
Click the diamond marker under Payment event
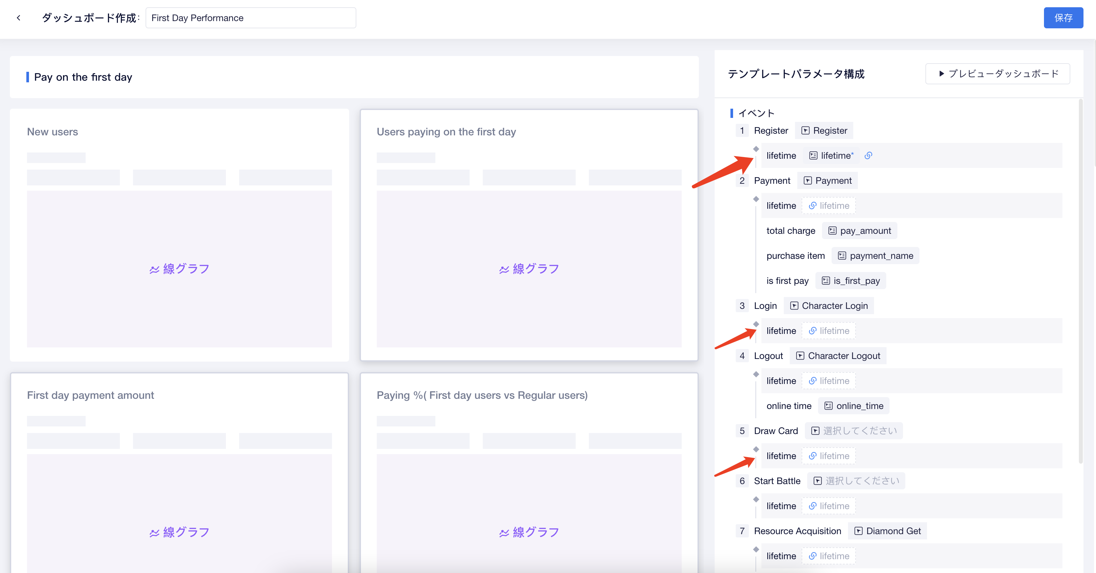(756, 199)
